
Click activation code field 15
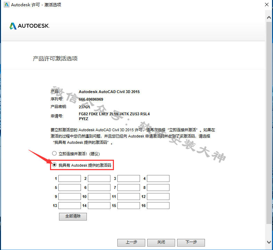[129, 206]
